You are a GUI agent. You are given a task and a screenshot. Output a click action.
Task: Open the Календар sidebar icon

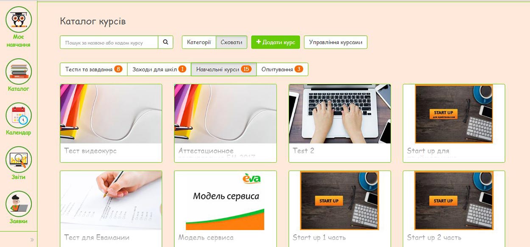[19, 115]
